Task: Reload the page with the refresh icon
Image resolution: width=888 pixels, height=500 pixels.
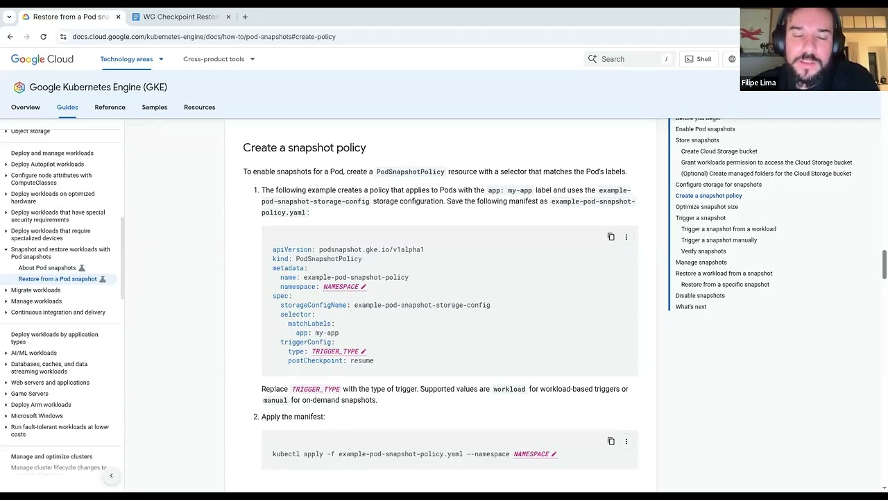Action: [43, 37]
